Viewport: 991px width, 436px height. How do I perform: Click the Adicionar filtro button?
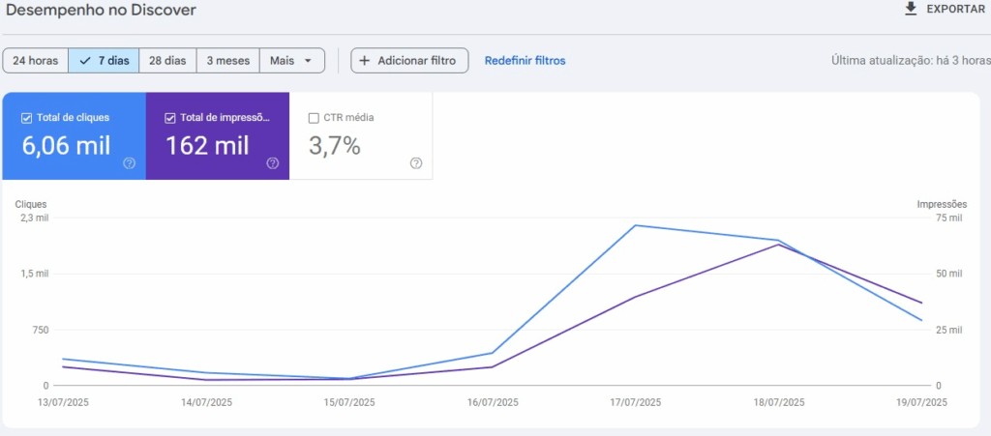point(409,60)
